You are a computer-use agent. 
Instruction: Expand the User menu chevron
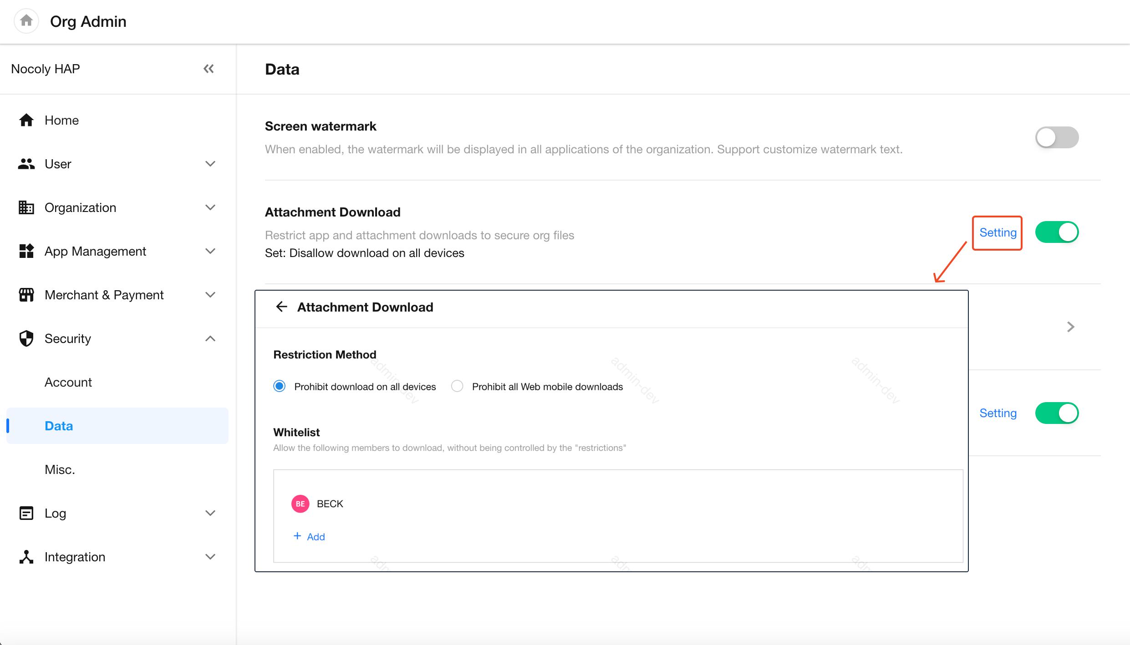210,164
